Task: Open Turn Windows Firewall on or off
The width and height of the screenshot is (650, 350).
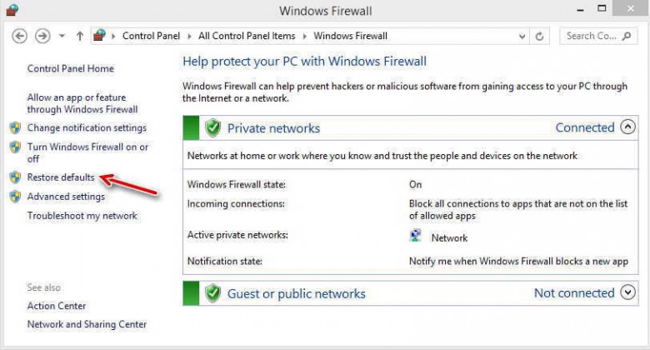Action: tap(87, 152)
